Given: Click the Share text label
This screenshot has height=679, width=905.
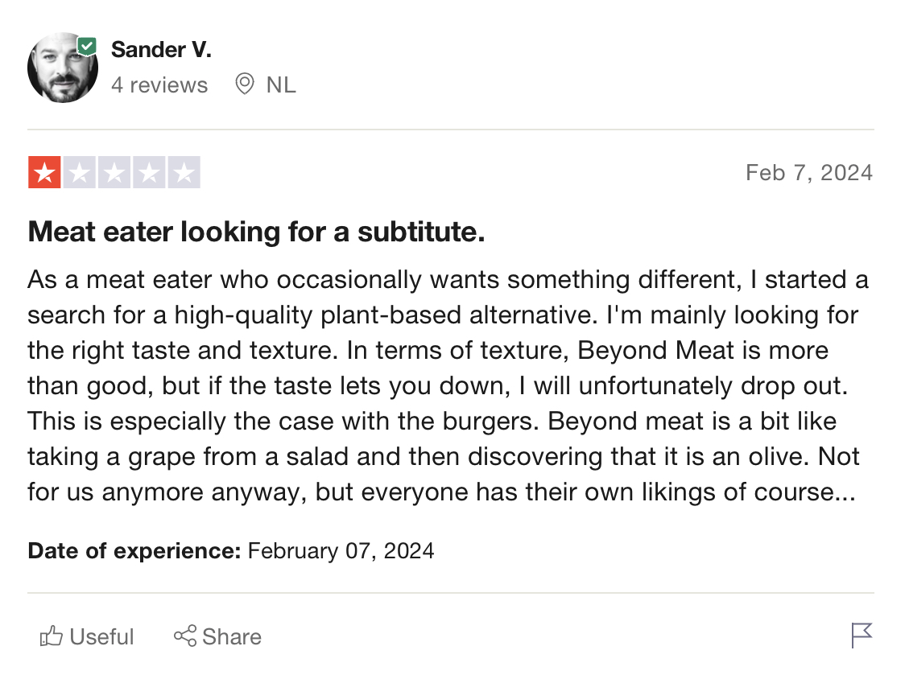Looking at the screenshot, I should click(232, 637).
